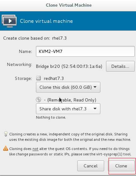Click the arrow on the Share disk combo

coord(95,108)
